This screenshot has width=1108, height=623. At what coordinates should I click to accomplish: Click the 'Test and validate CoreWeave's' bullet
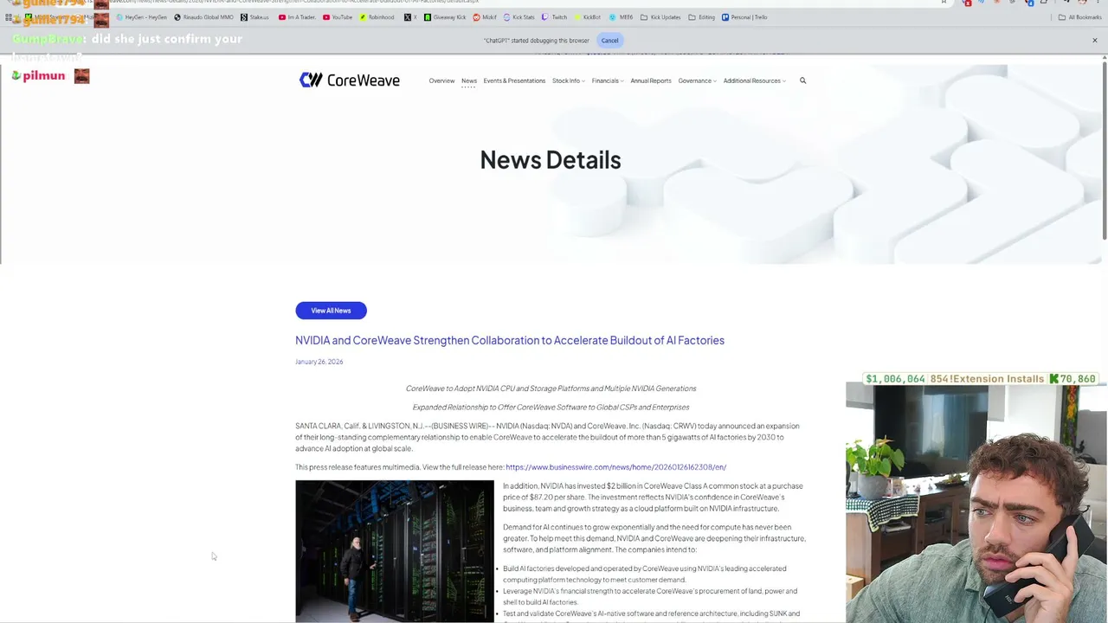(651, 615)
